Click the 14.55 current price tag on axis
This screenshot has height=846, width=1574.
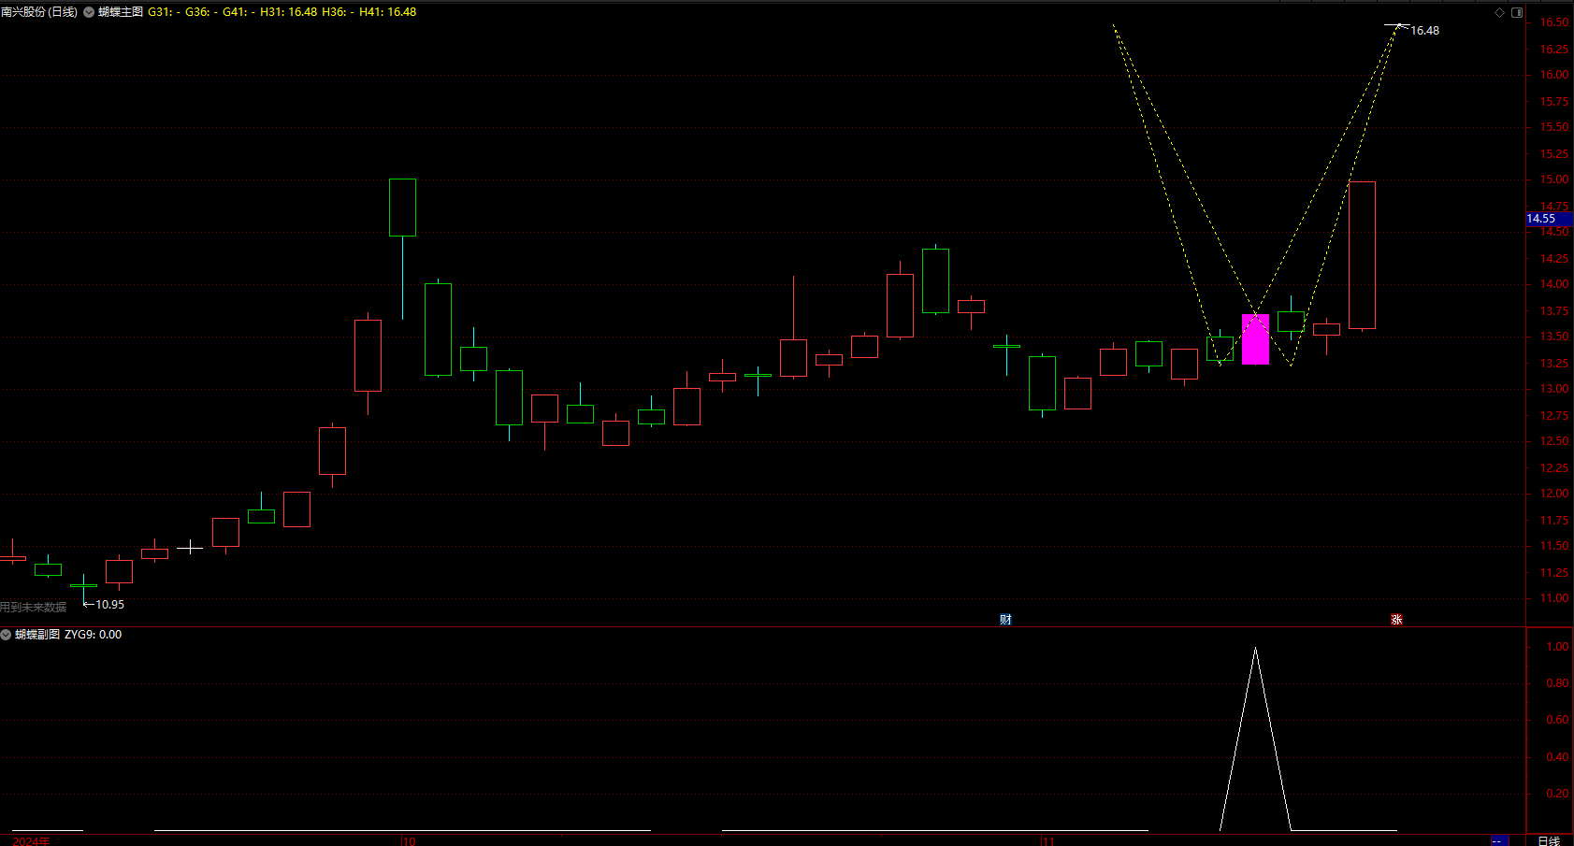click(1549, 219)
